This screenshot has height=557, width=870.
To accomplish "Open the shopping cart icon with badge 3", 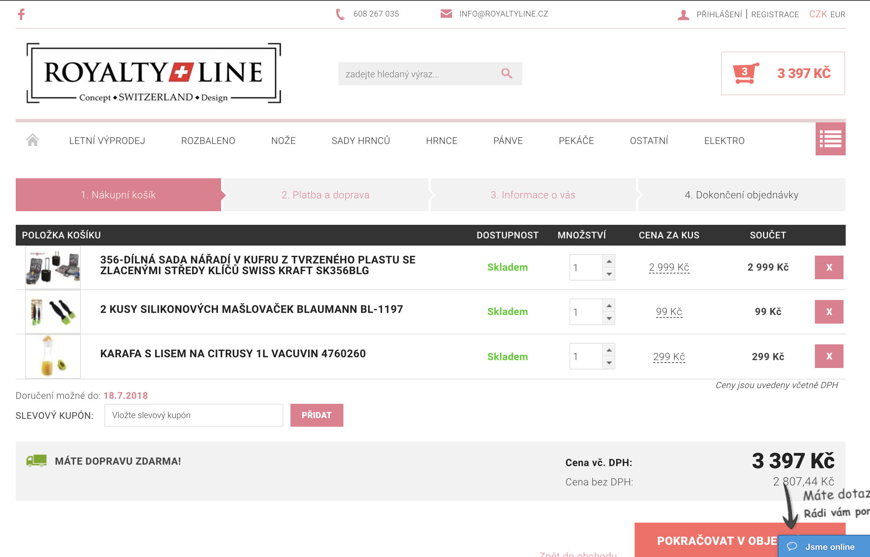I will 745,73.
